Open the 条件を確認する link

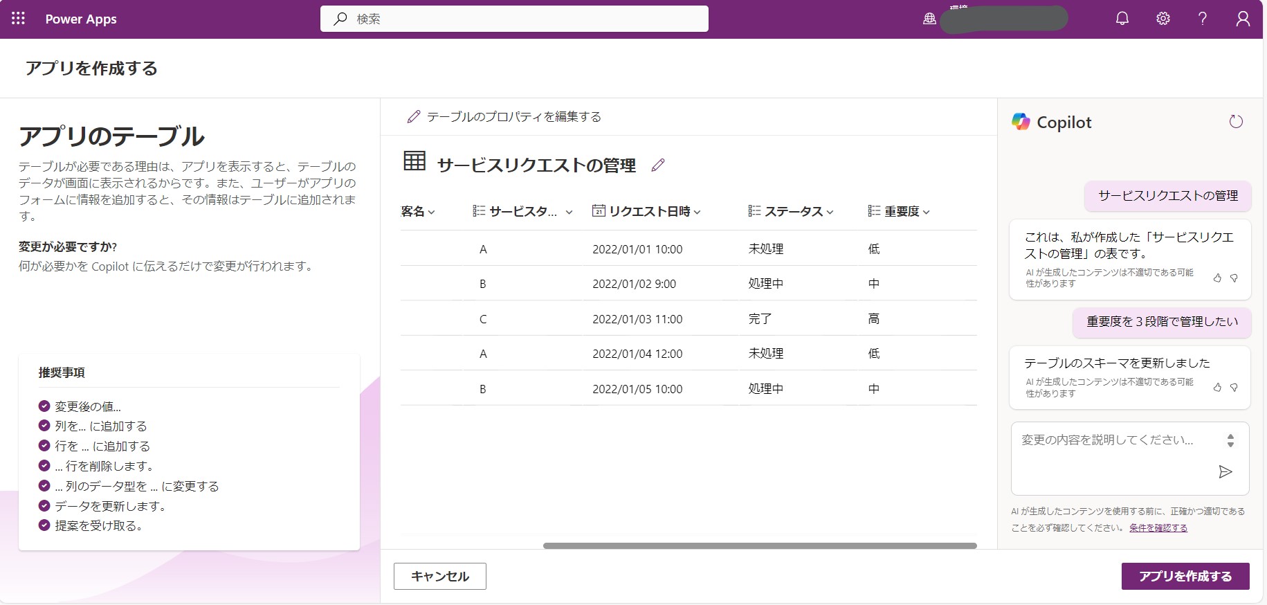(x=1158, y=527)
